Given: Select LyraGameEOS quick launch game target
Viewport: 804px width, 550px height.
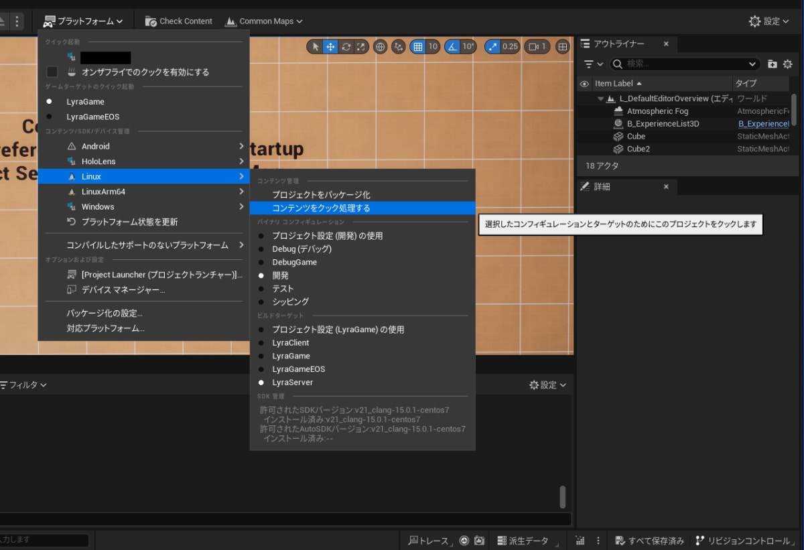Looking at the screenshot, I should (143, 117).
